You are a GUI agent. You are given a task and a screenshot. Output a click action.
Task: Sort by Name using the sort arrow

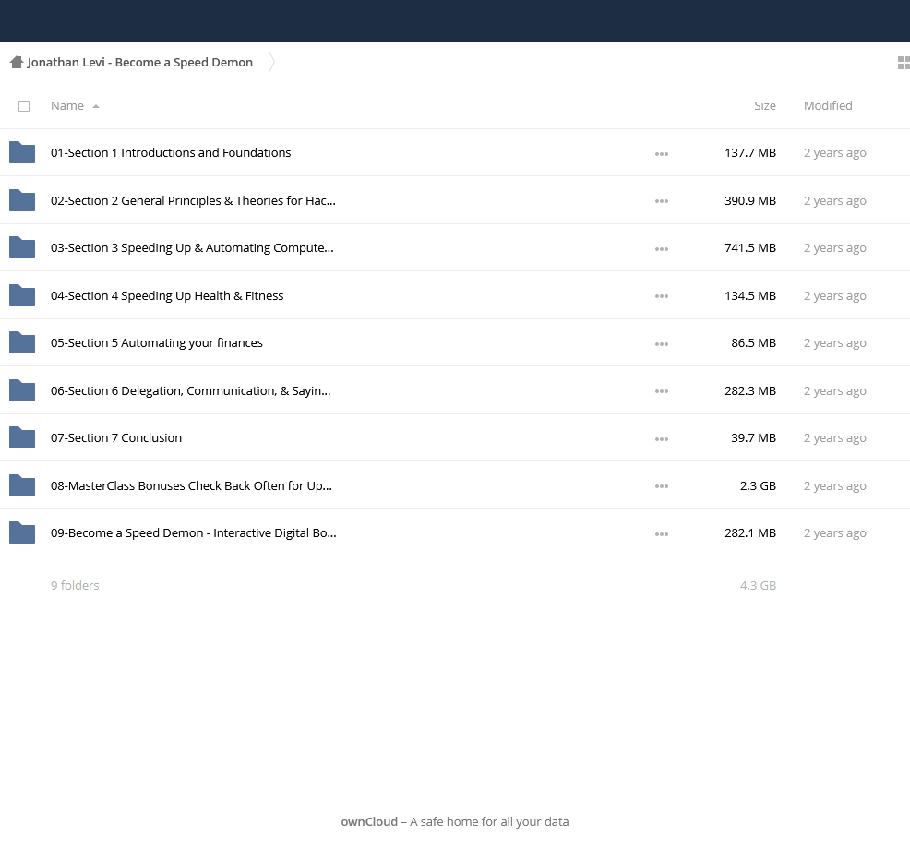pos(96,106)
